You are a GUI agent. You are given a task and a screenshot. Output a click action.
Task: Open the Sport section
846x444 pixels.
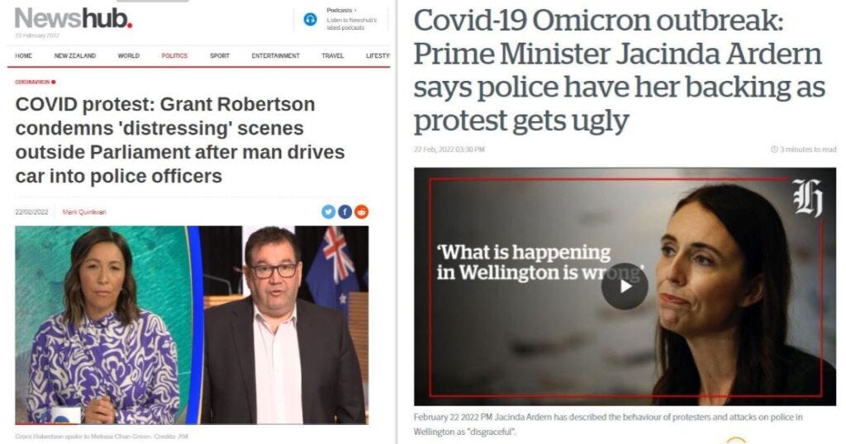[x=220, y=55]
